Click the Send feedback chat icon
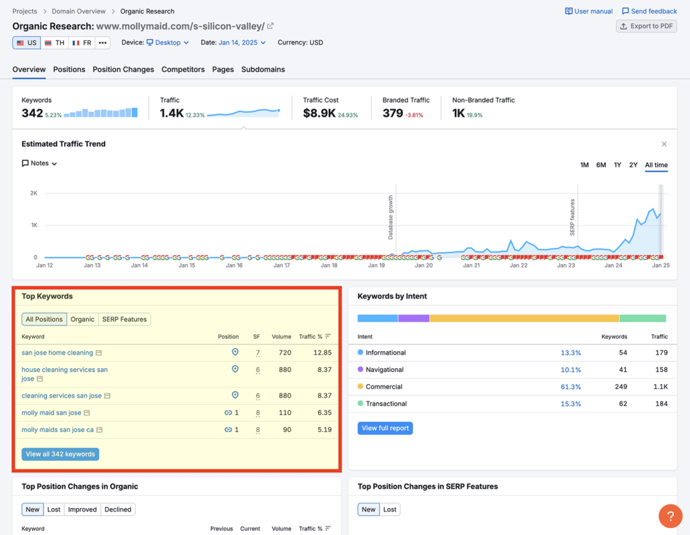This screenshot has width=690, height=535. (x=625, y=11)
